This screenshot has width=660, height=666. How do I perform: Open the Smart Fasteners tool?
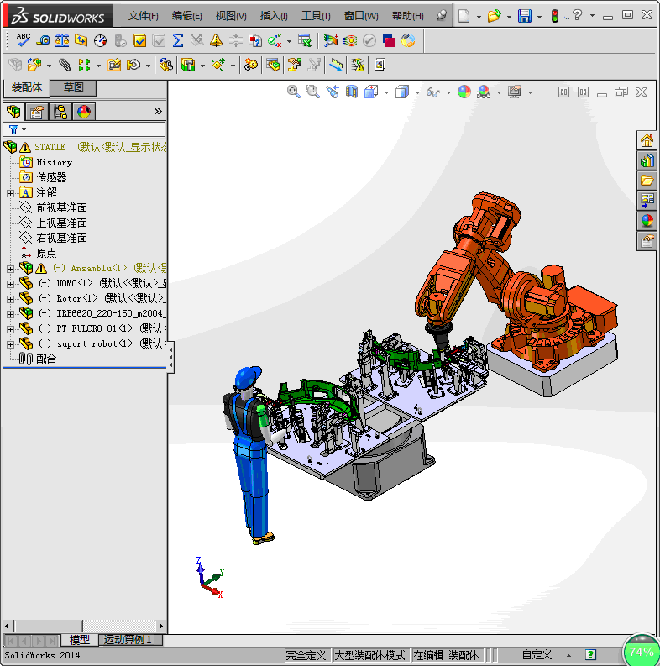[114, 65]
